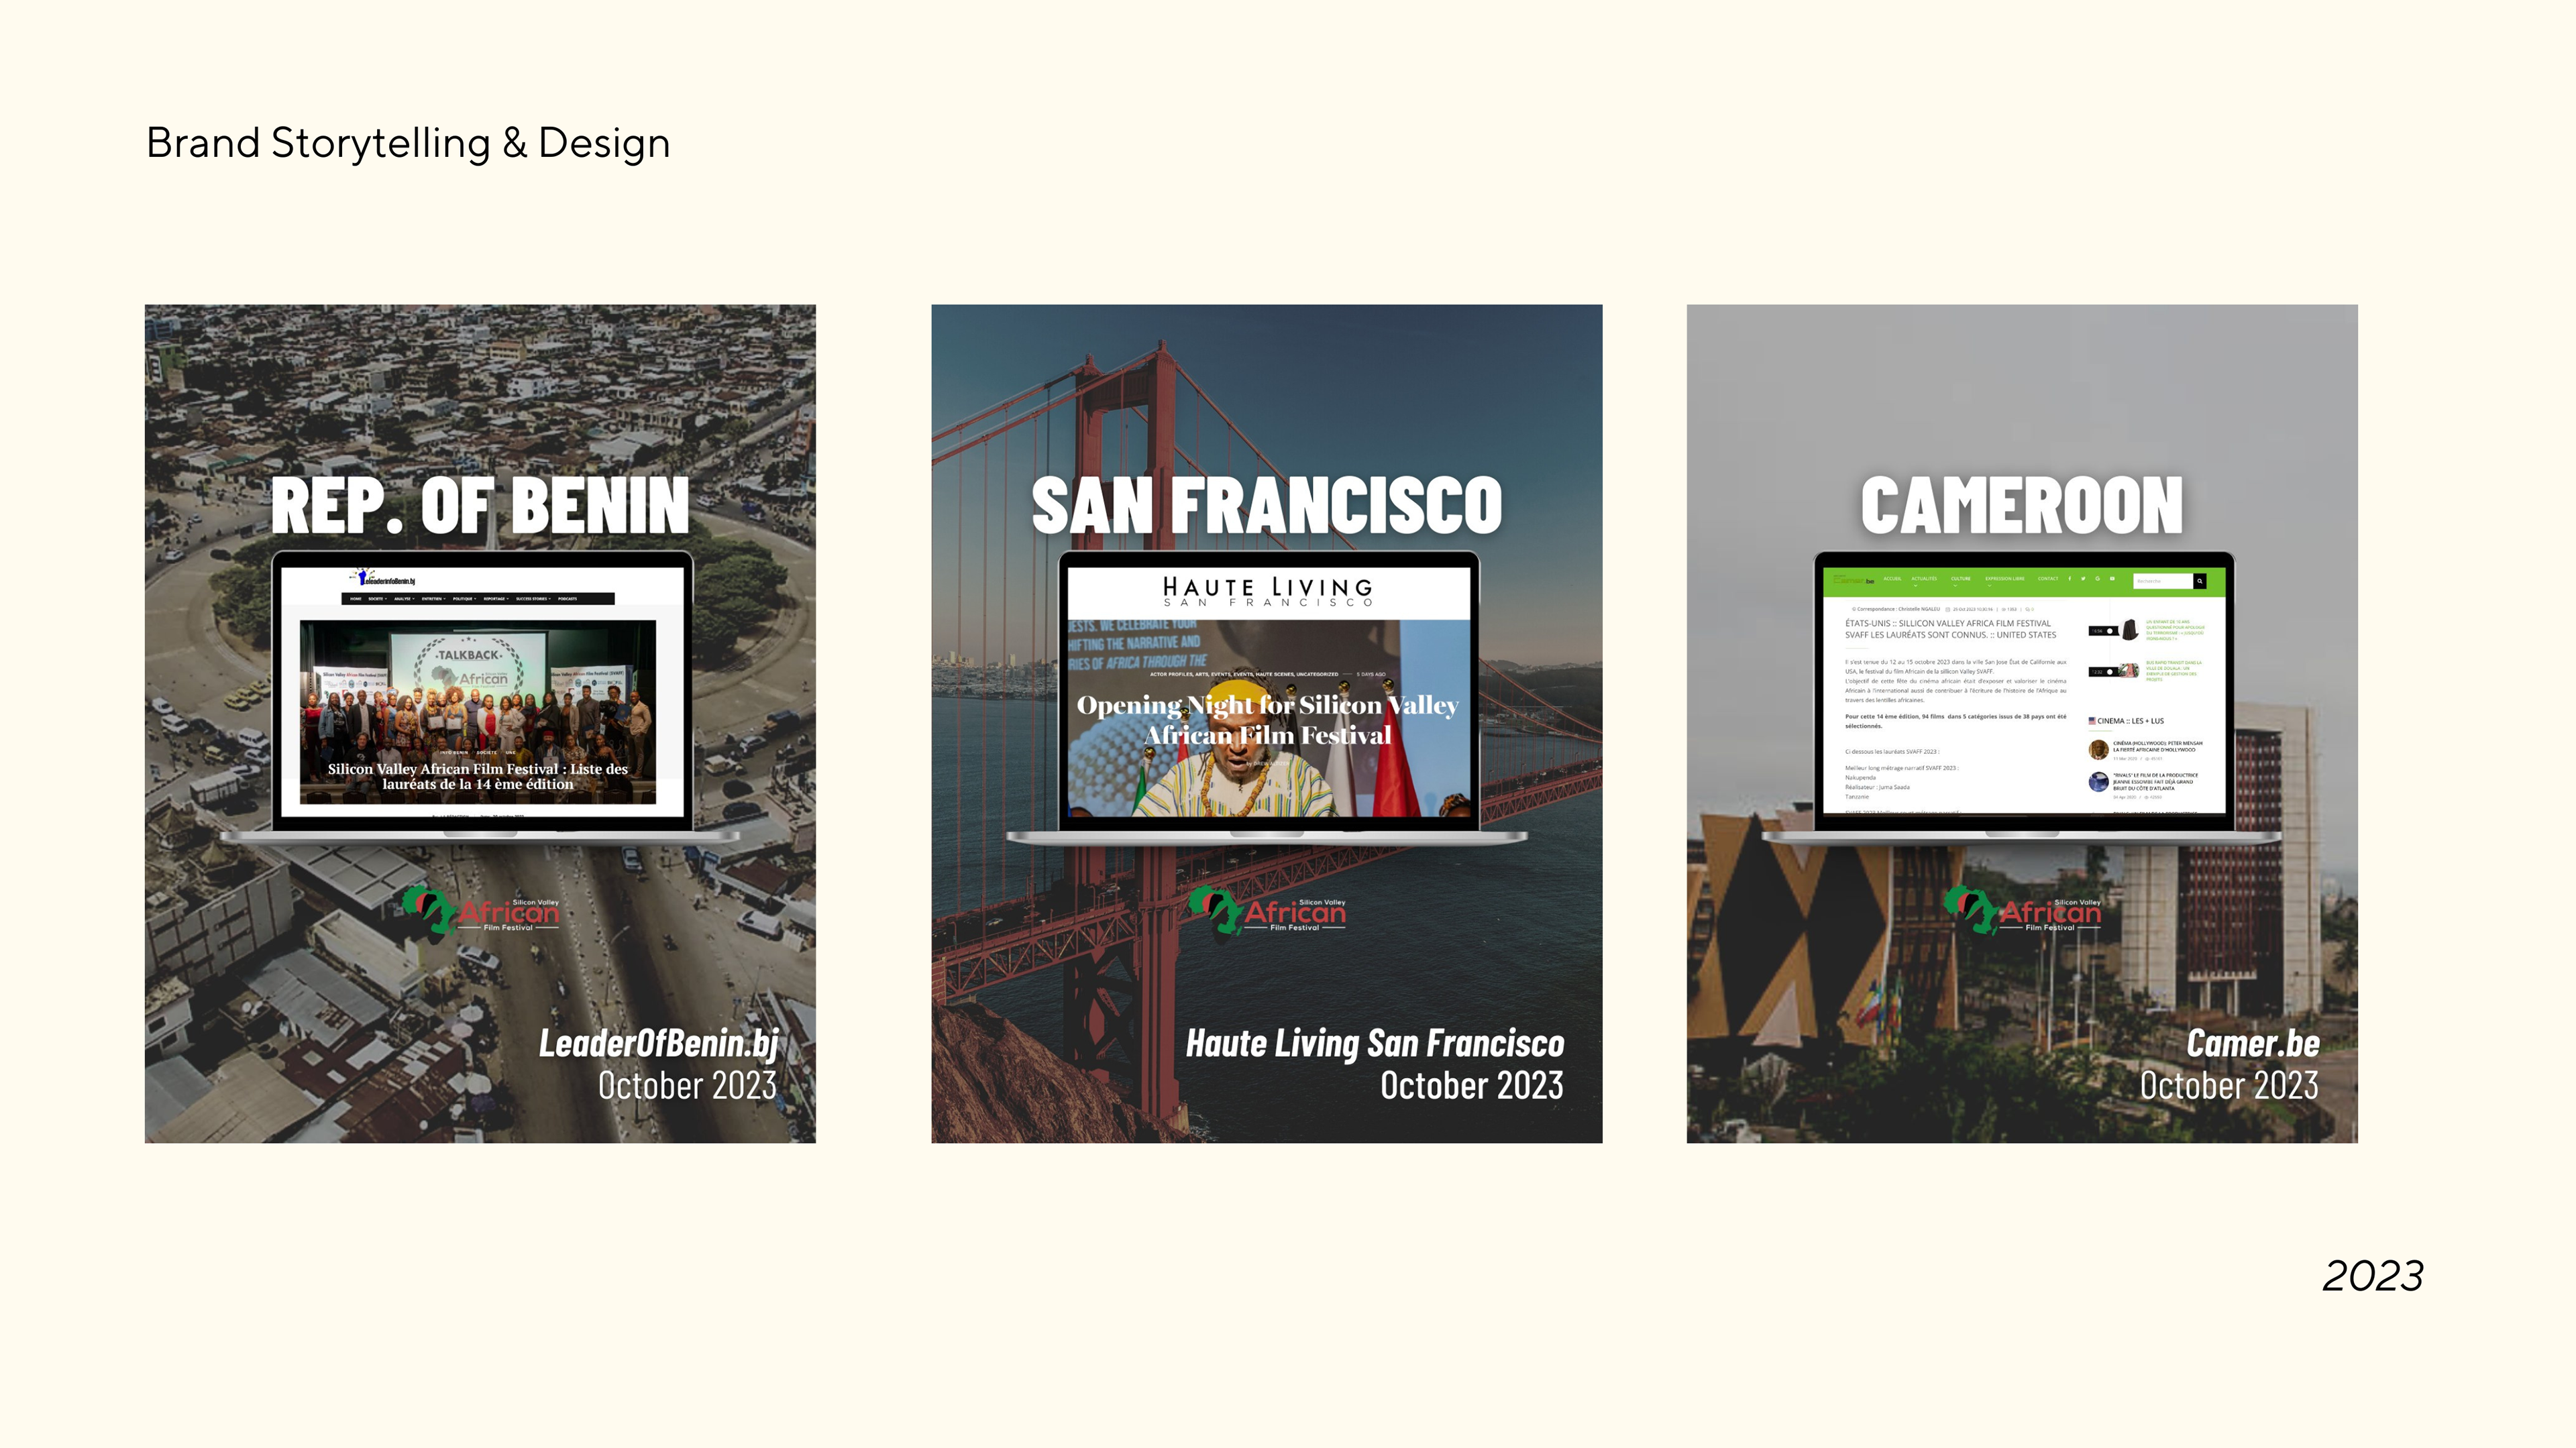Click the African Film Festival logo on Cameroon card

pyautogui.click(x=2022, y=911)
